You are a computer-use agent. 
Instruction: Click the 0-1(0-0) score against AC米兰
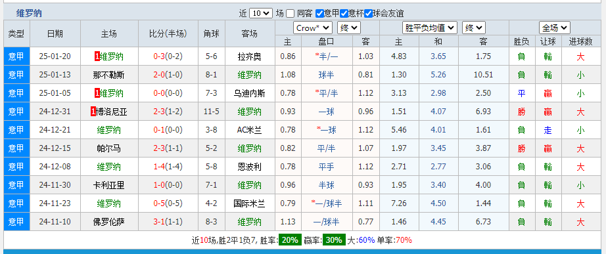coord(168,130)
